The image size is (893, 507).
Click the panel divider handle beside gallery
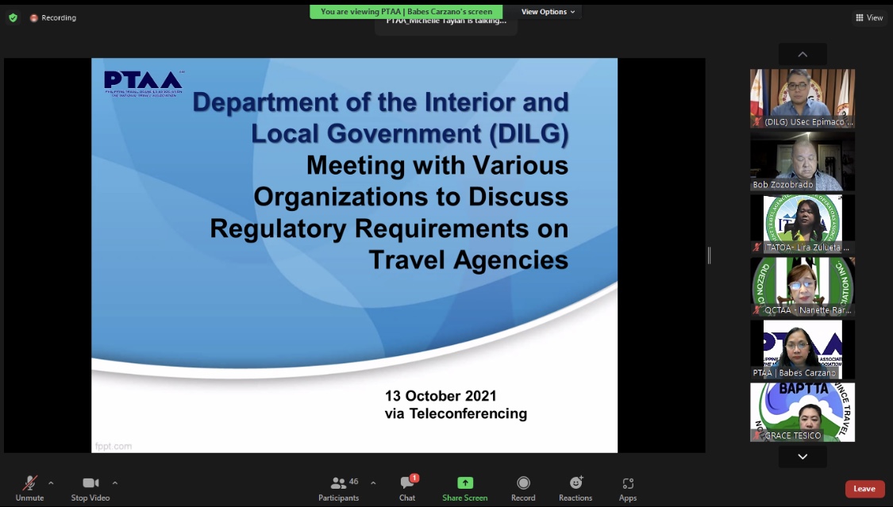tap(709, 255)
